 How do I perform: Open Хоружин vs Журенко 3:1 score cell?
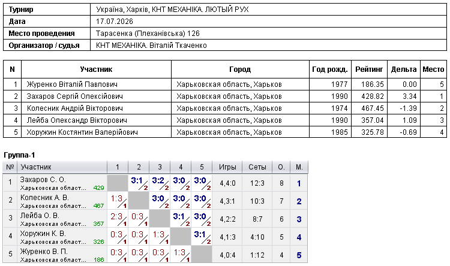202,237
